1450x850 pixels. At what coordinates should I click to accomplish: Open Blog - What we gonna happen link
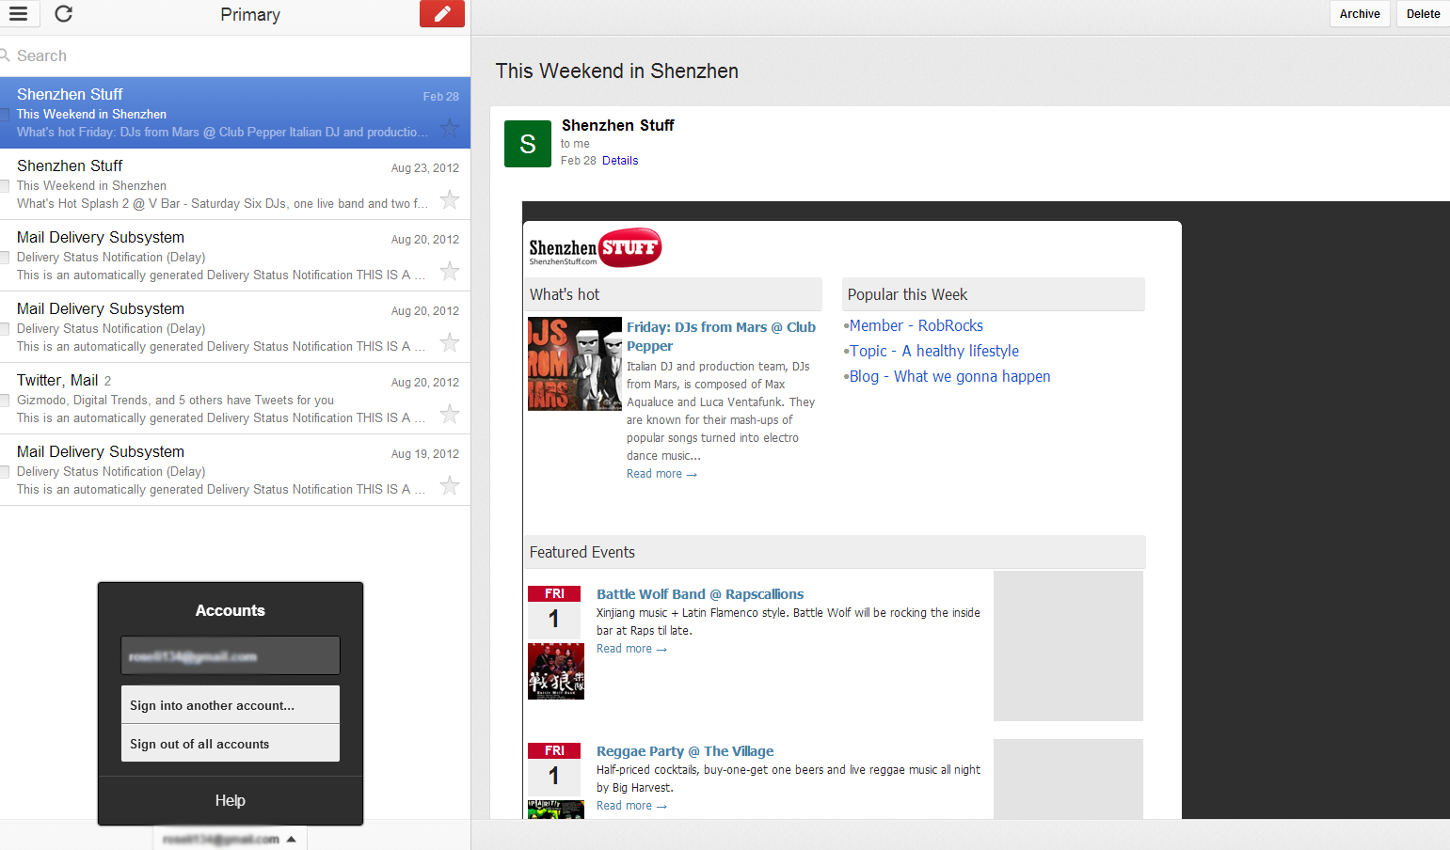[950, 376]
